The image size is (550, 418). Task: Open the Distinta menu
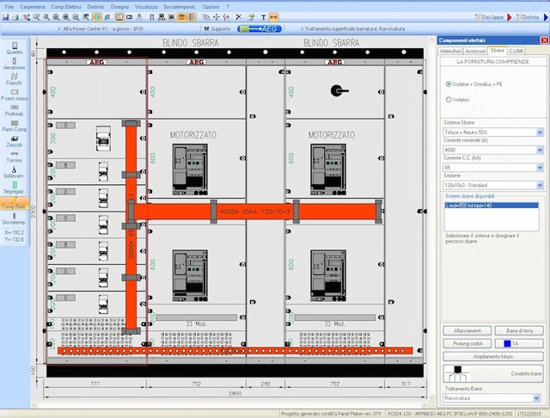coord(95,7)
